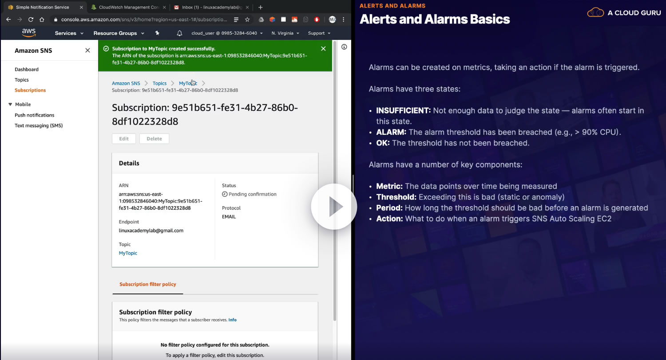Viewport: 666px width, 360px height.
Task: Select the Subscription filter policy tab
Action: pyautogui.click(x=148, y=284)
